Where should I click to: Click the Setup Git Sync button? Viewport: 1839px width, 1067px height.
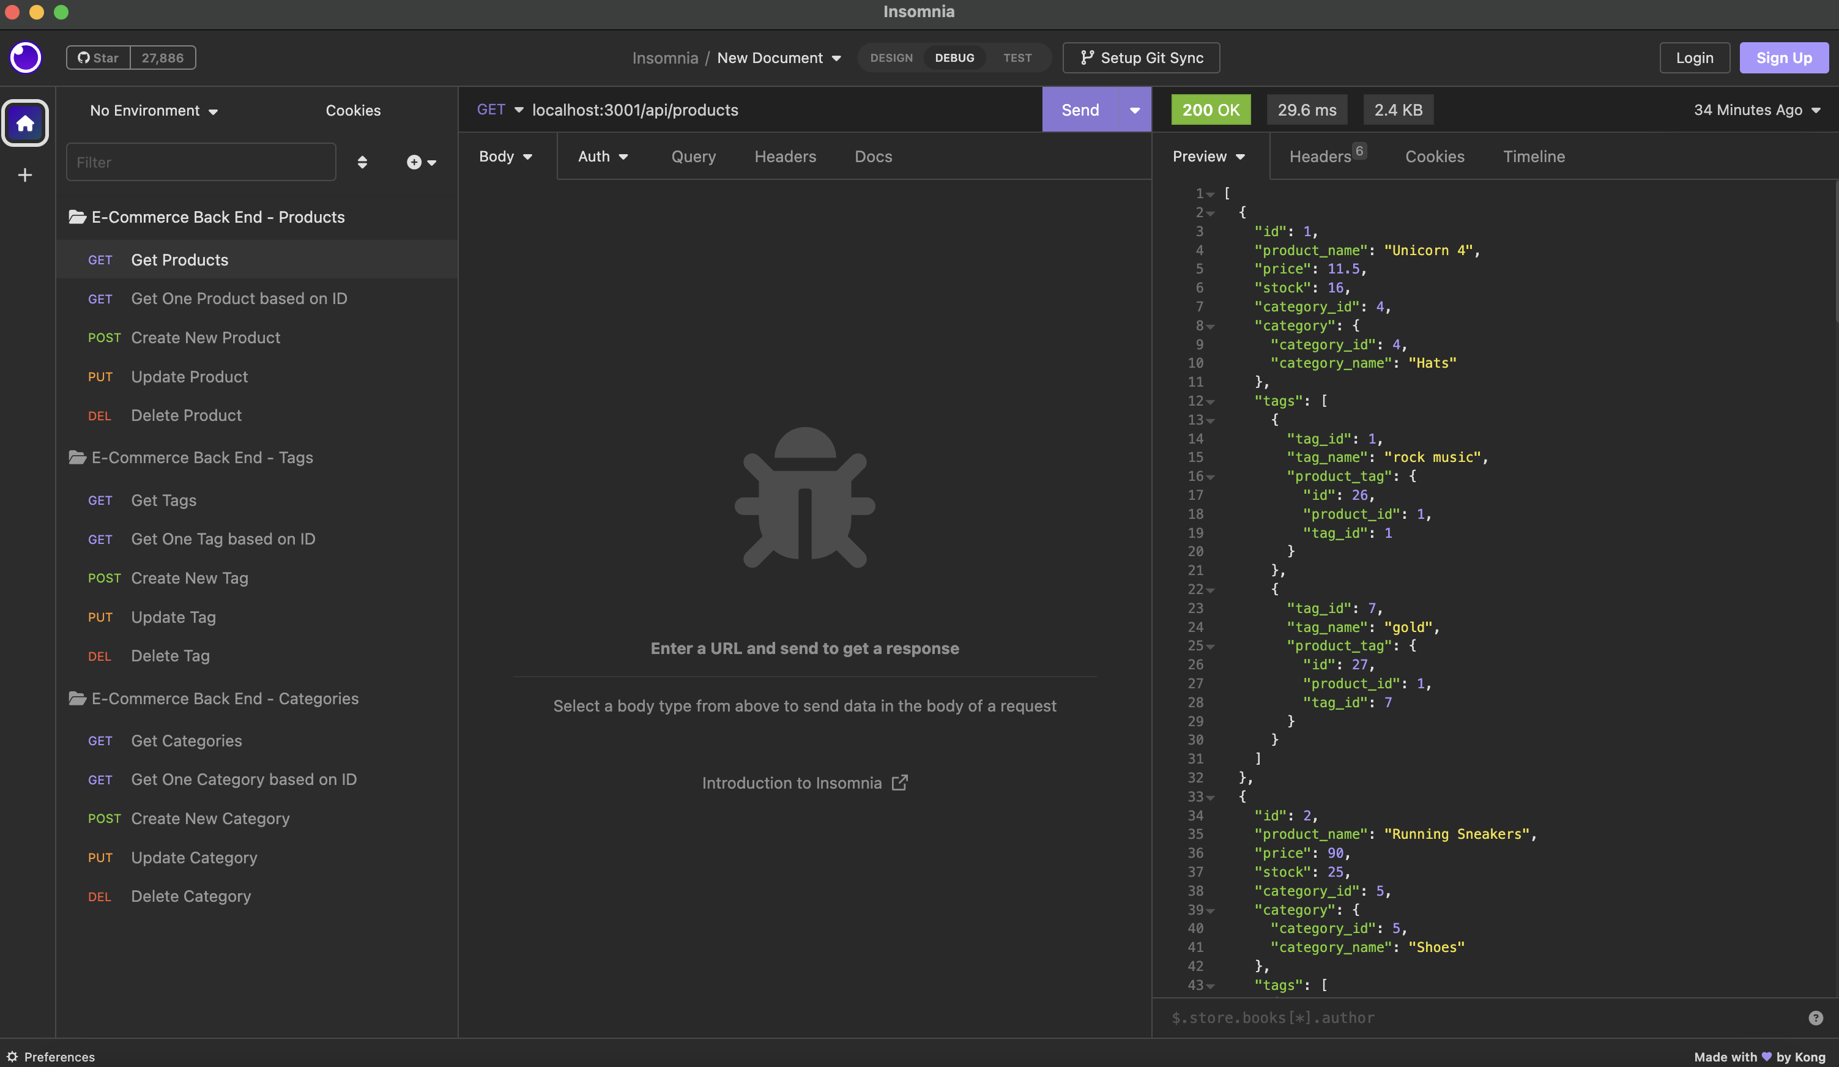tap(1140, 58)
